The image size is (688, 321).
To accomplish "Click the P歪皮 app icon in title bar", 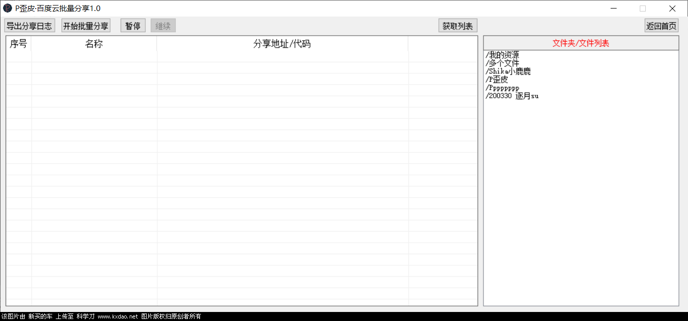I will pos(8,8).
